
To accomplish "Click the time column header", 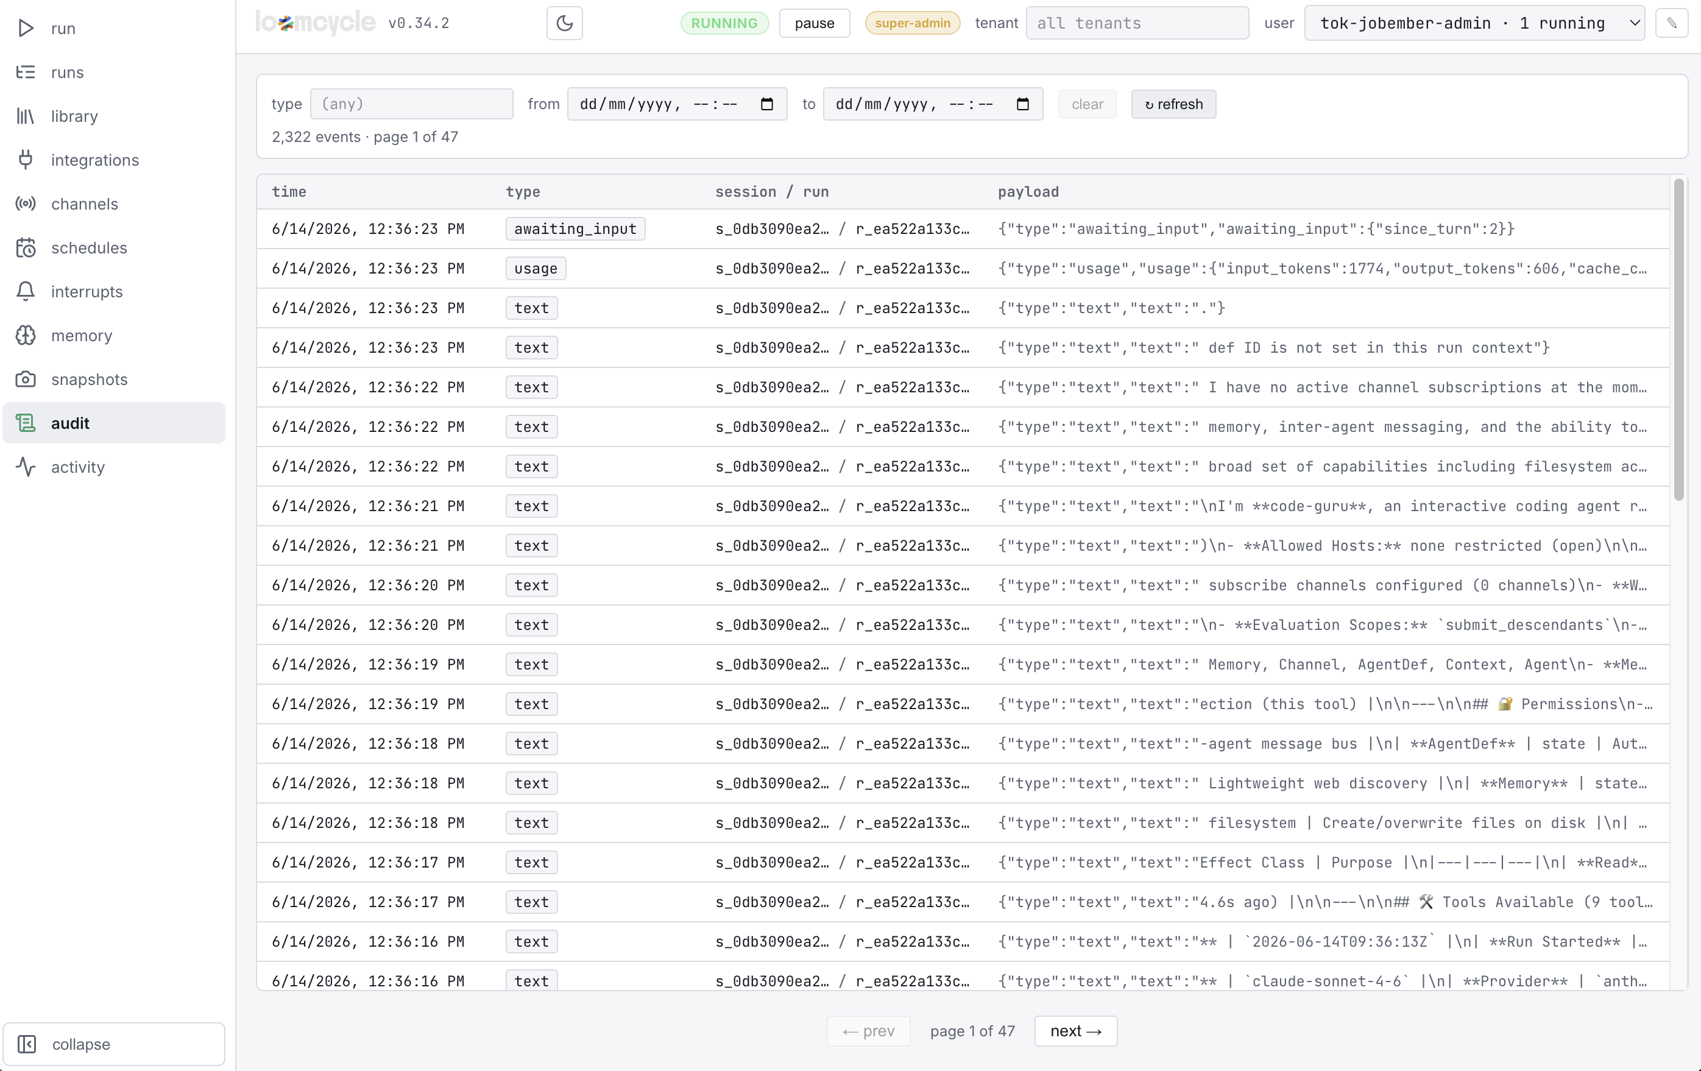I will click(289, 191).
